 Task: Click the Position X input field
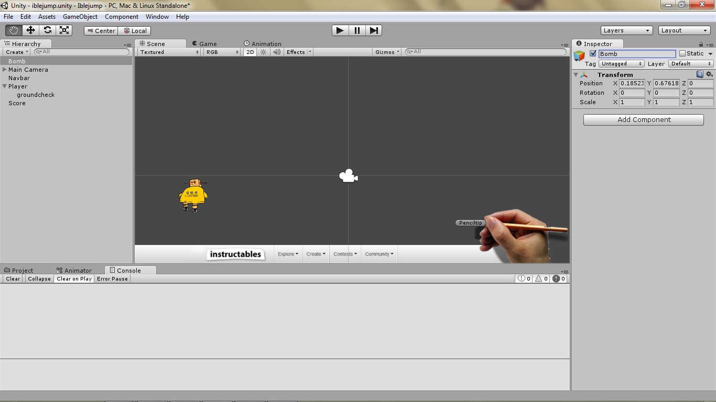632,83
